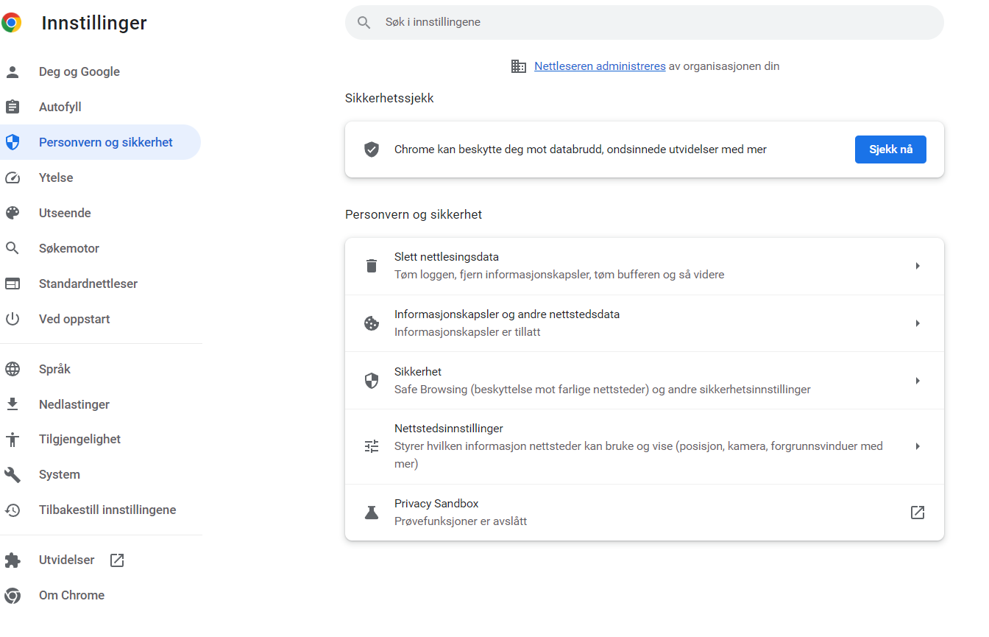The height and width of the screenshot is (637, 989).
Task: Click the globe icon for Språk
Action: tap(13, 370)
